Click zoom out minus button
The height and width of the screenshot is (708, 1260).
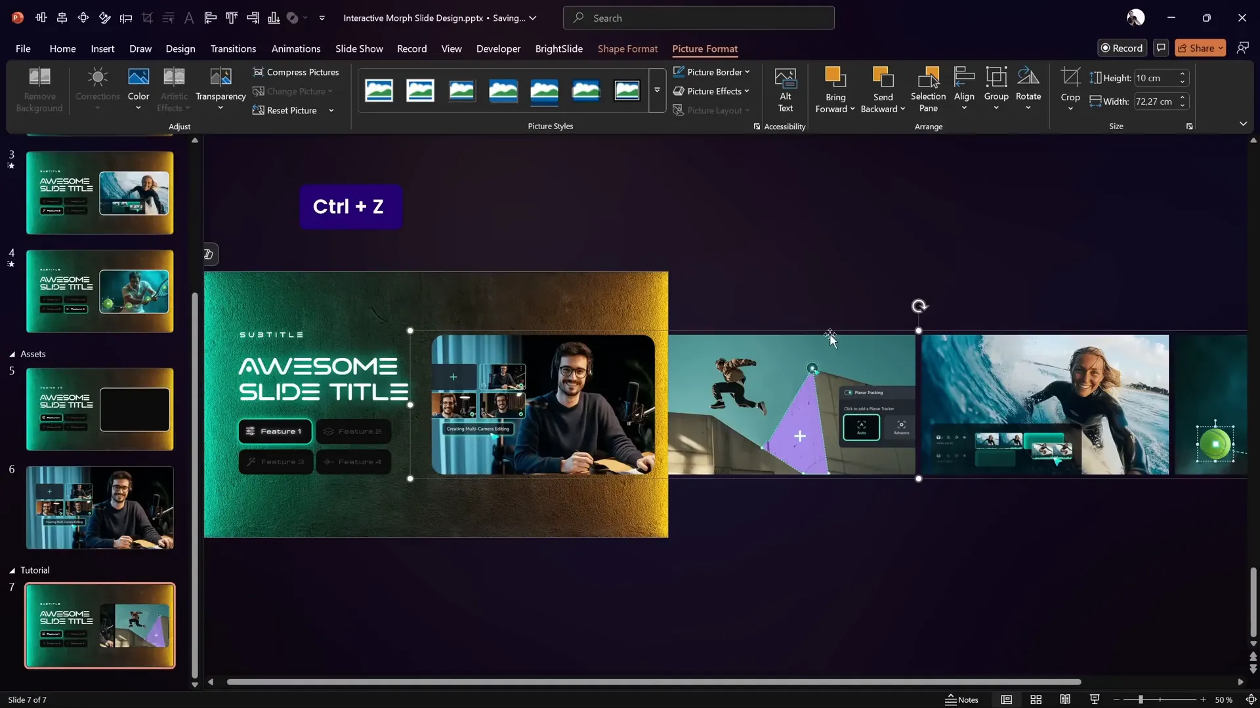(x=1116, y=699)
